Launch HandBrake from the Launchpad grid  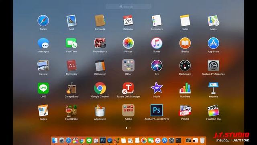pos(71,110)
